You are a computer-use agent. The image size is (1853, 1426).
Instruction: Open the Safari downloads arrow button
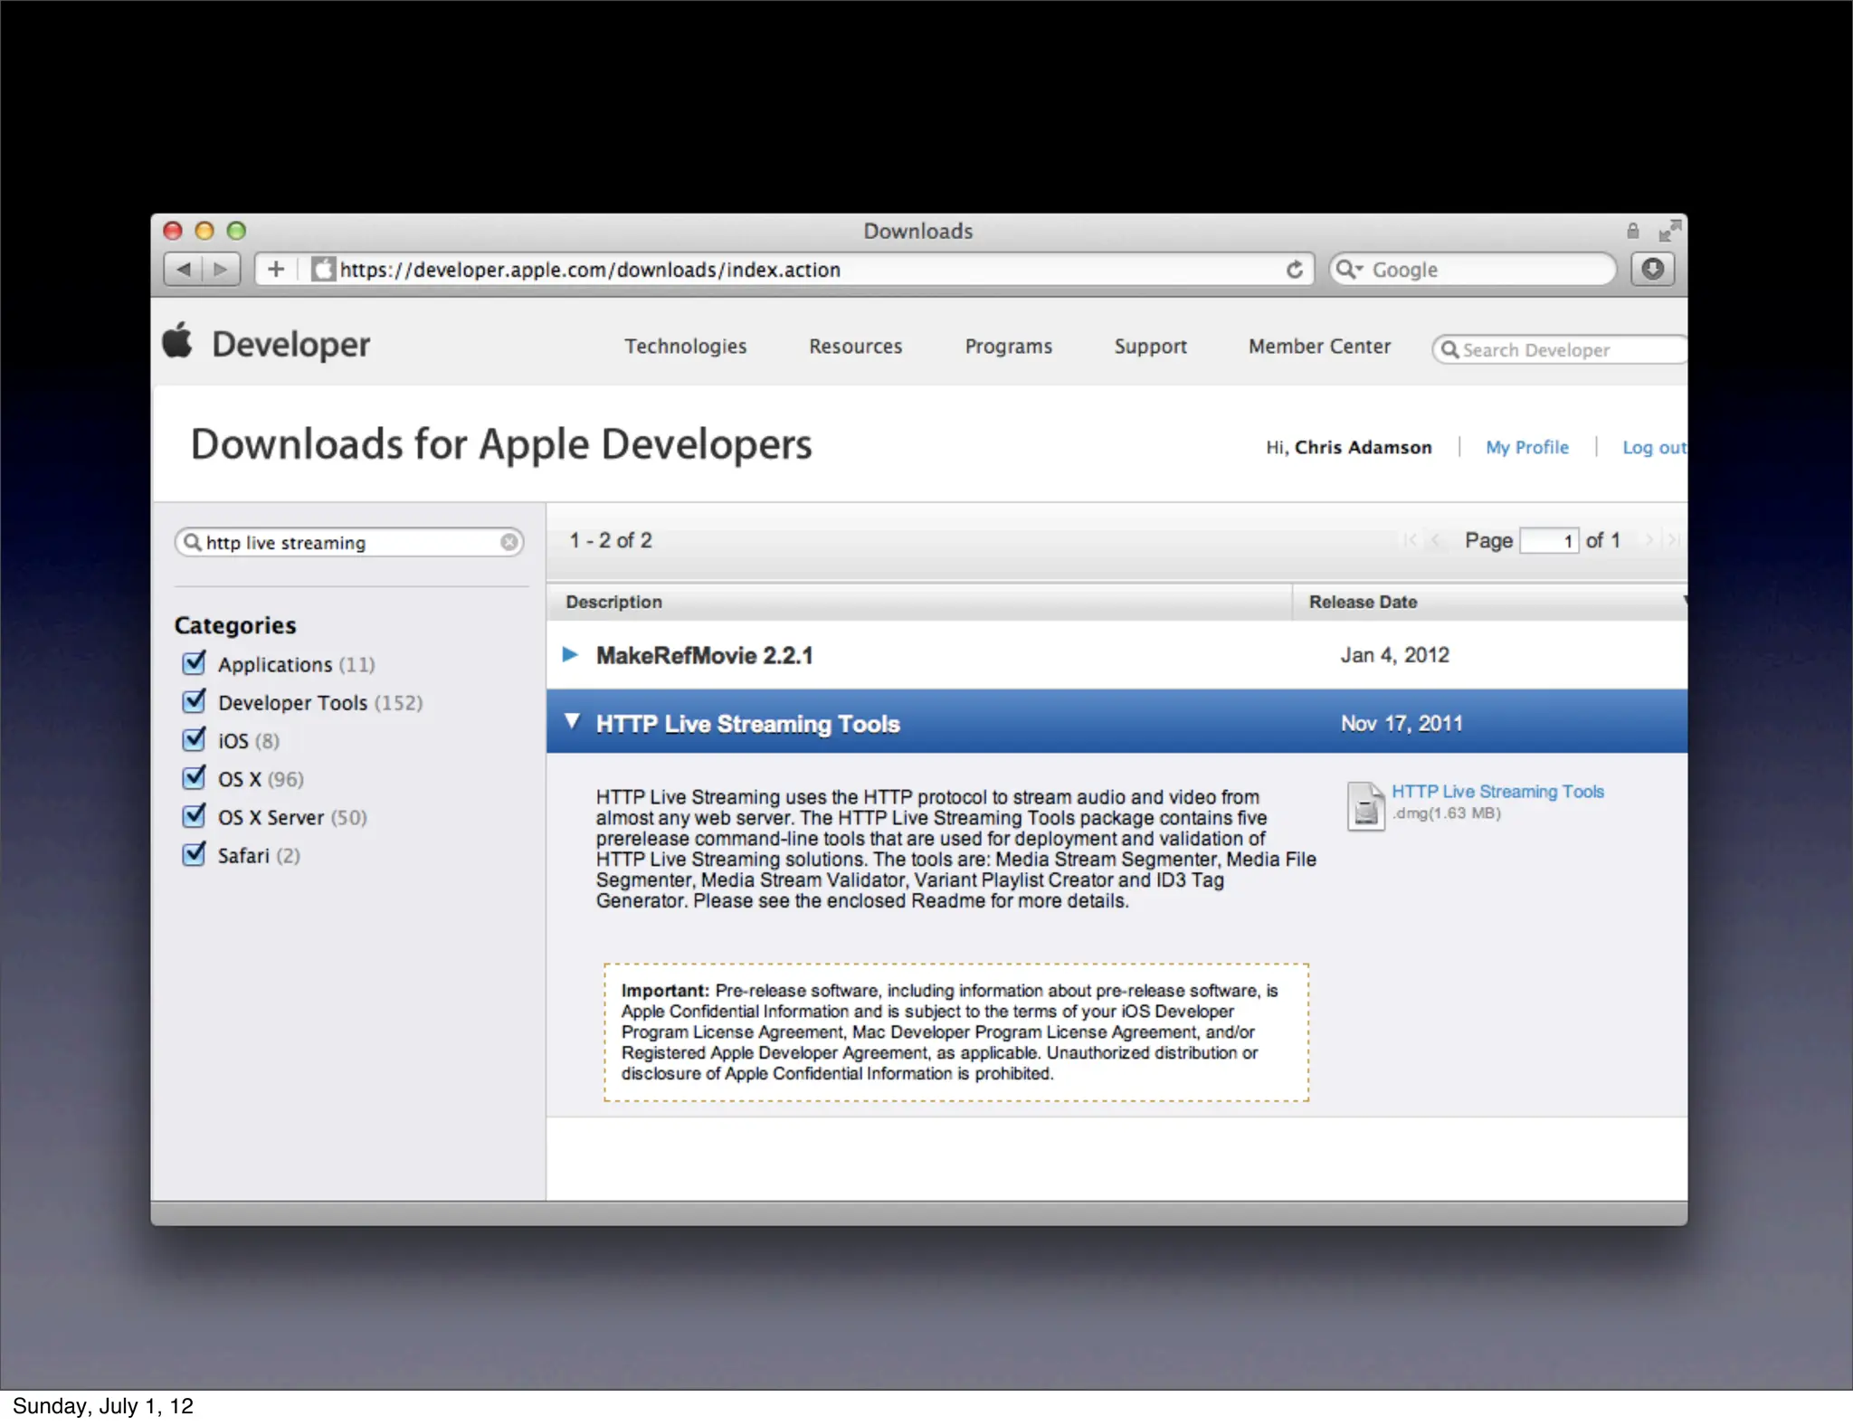click(x=1652, y=270)
